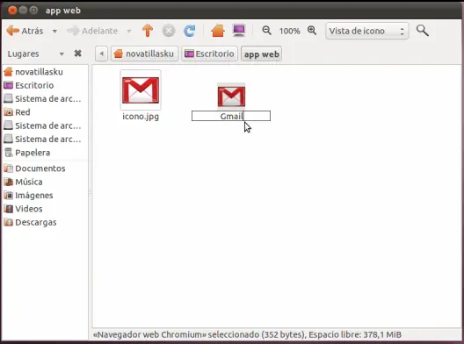Click the path bar left scroll arrow
Screen dimensions: 464x344
[x=102, y=54]
